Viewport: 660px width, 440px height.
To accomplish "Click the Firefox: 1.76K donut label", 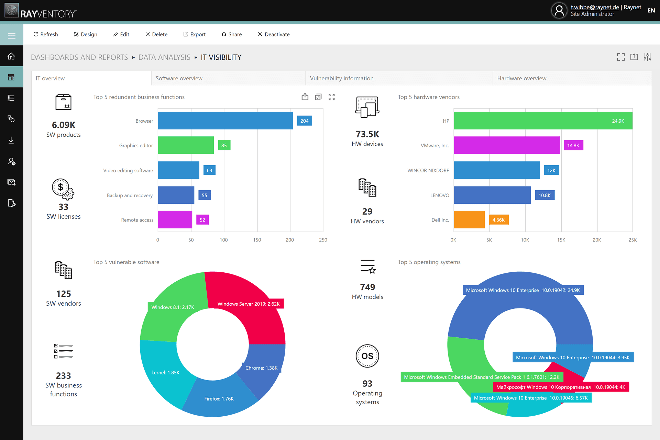I will (219, 399).
